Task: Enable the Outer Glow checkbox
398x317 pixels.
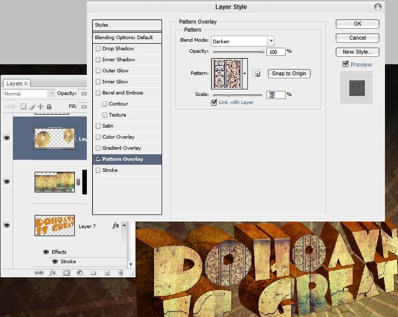Action: (x=98, y=71)
